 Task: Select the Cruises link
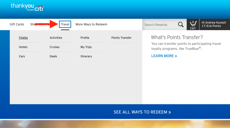coord(55,47)
